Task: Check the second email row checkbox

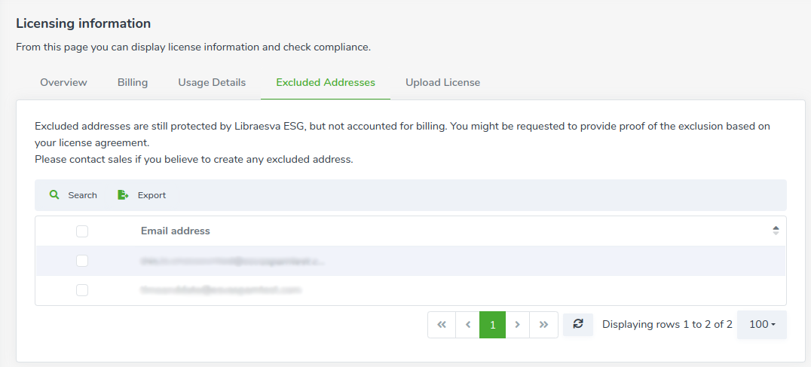Action: pos(82,290)
